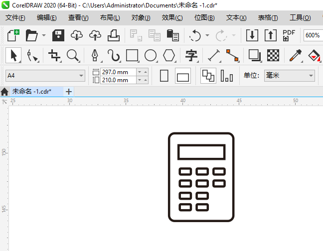Select the Shape edit tool
The width and height of the screenshot is (323, 251).
(x=32, y=55)
